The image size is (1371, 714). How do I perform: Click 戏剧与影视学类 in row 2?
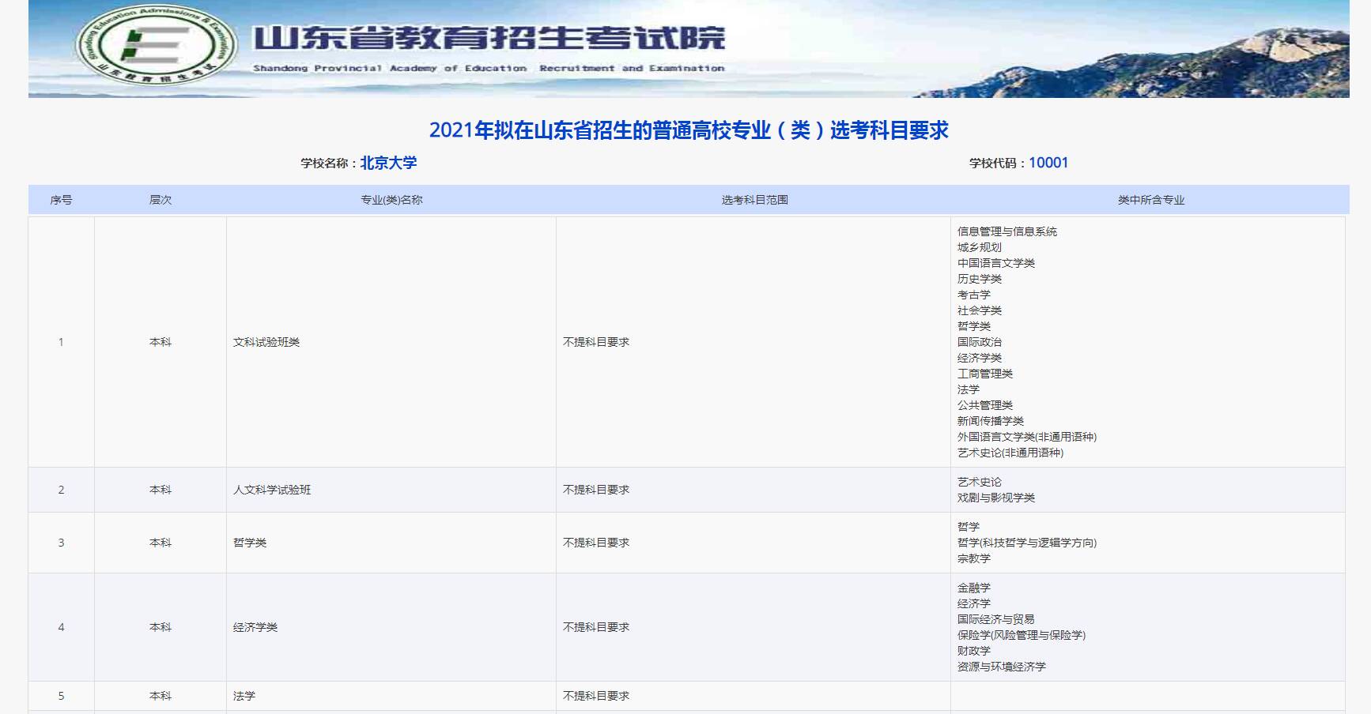[995, 498]
